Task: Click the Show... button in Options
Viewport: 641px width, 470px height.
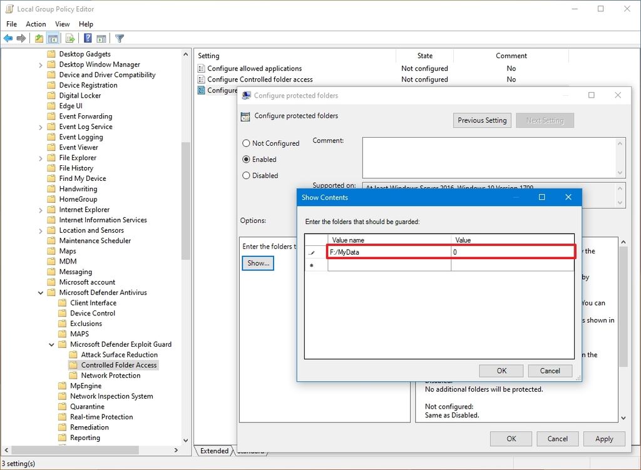Action: click(x=257, y=263)
